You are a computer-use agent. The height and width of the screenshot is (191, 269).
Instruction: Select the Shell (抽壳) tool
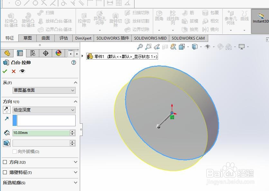pyautogui.click(x=190, y=29)
